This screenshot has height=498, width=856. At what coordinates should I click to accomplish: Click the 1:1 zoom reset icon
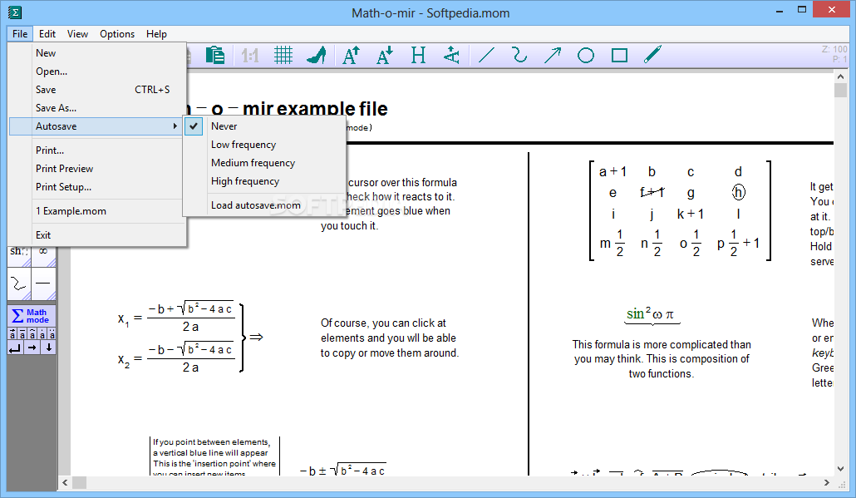coord(250,55)
